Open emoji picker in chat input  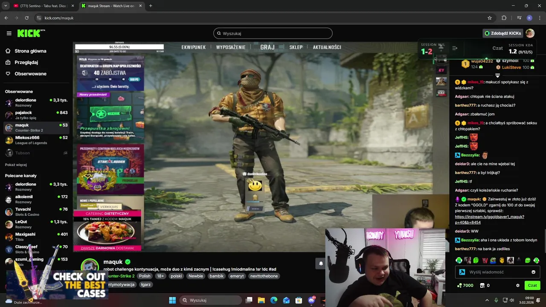pos(533,272)
